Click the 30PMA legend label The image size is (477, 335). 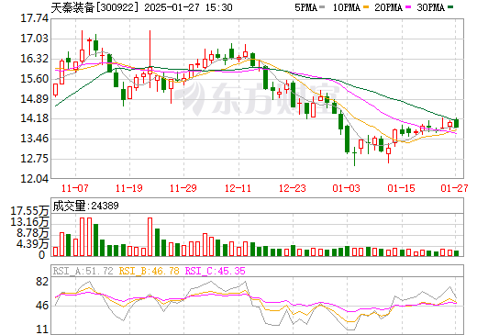coord(430,7)
